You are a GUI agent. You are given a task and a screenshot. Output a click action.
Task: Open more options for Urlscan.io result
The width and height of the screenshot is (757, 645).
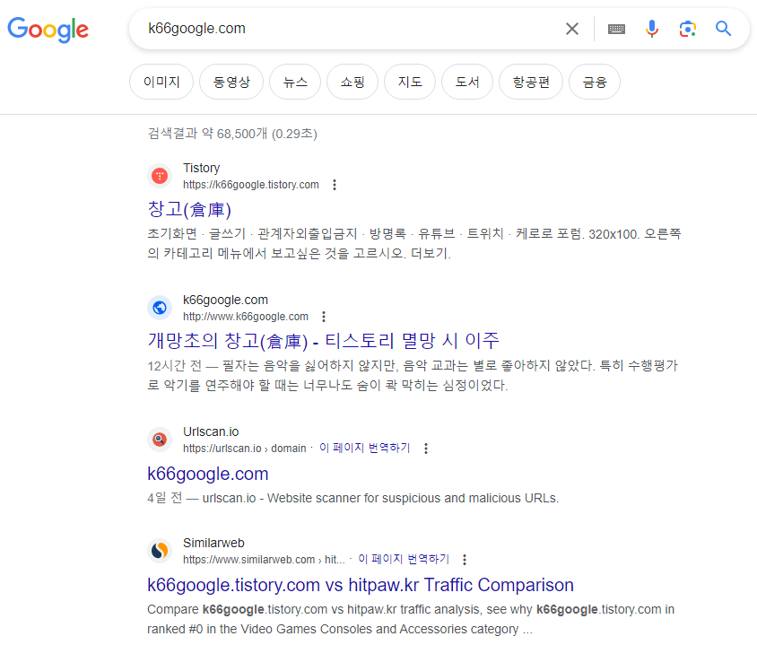pyautogui.click(x=426, y=449)
